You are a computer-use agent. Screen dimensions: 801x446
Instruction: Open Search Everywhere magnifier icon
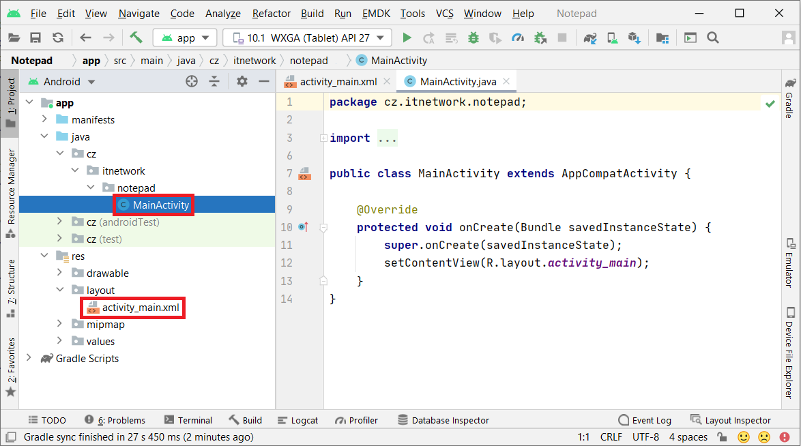tap(713, 38)
